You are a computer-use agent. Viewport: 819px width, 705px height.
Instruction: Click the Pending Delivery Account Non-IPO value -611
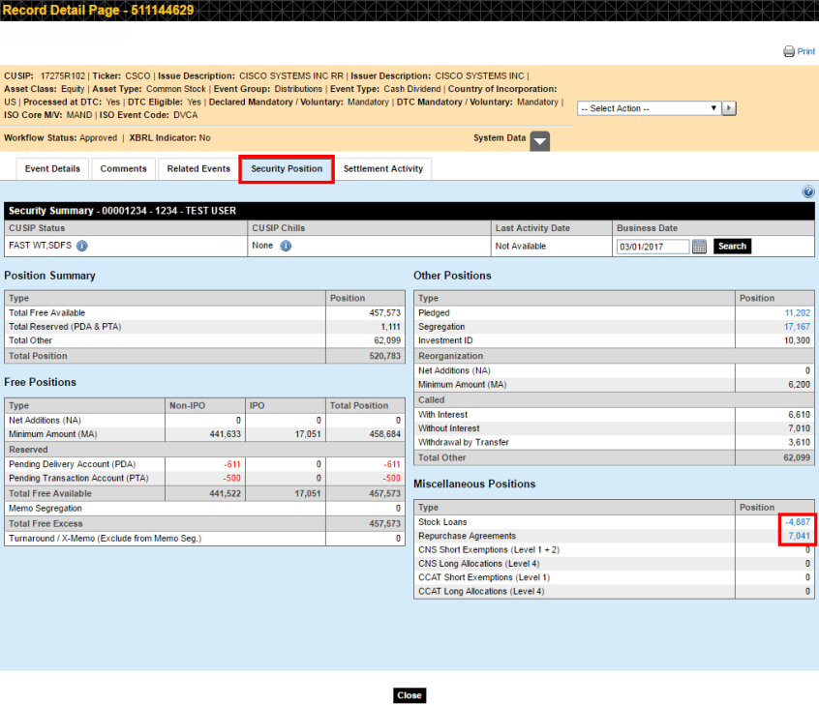tap(232, 464)
